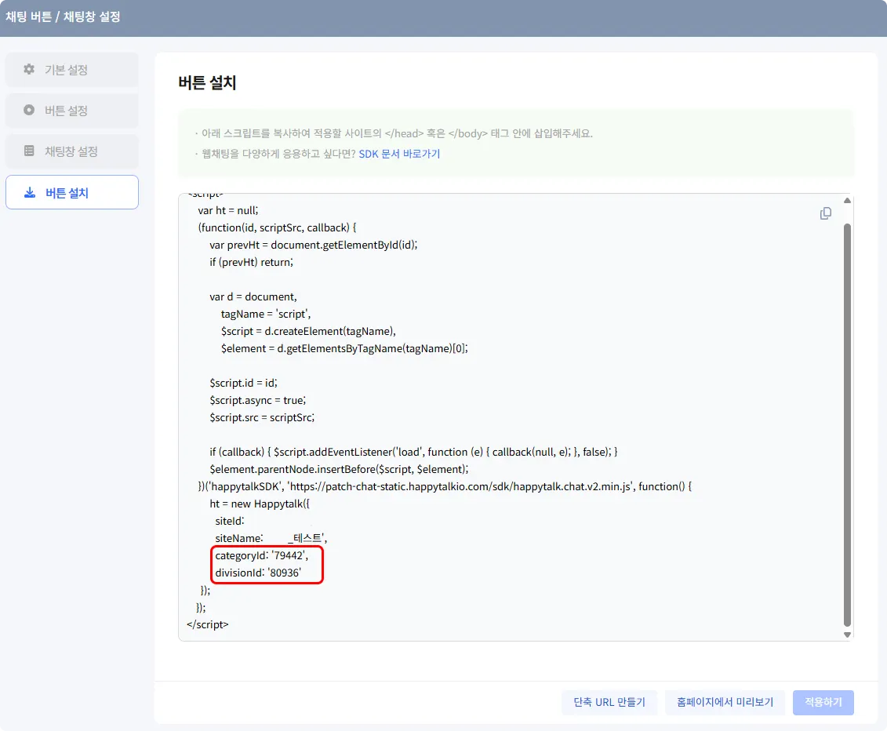
Task: Click the "if (prevHt) return;" line
Action: [x=251, y=262]
